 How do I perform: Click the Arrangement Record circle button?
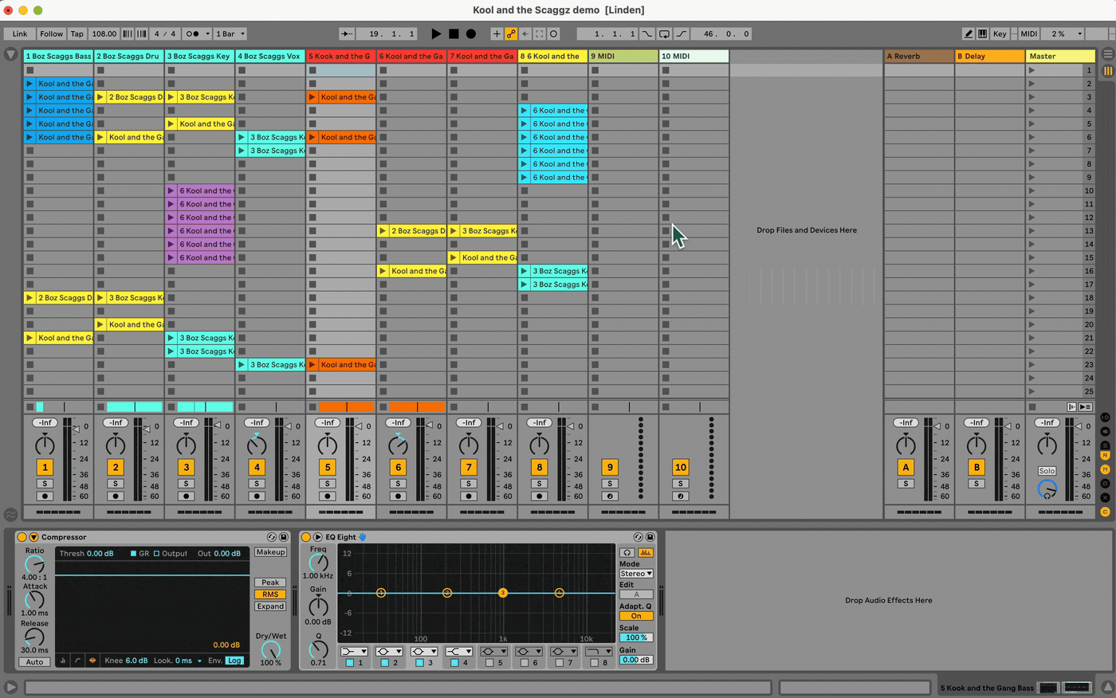point(471,34)
